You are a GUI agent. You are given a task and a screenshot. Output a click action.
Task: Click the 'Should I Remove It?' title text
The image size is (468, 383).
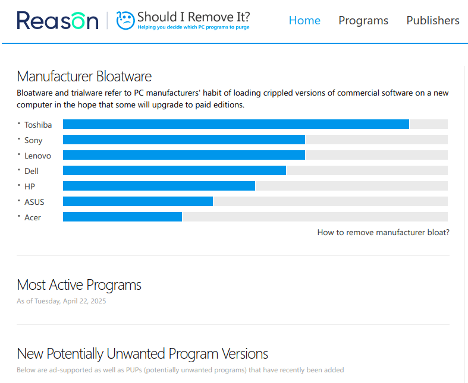click(193, 17)
